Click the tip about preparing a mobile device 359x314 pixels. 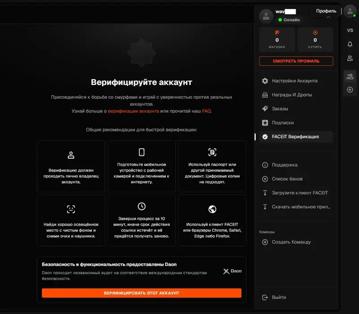(141, 166)
